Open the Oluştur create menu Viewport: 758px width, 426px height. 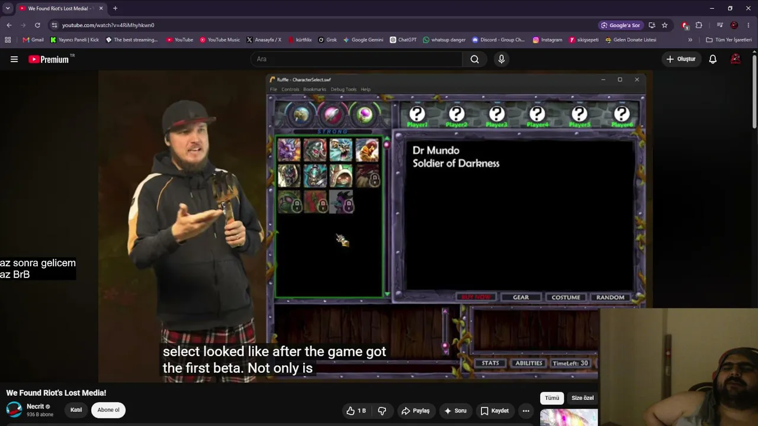[681, 59]
